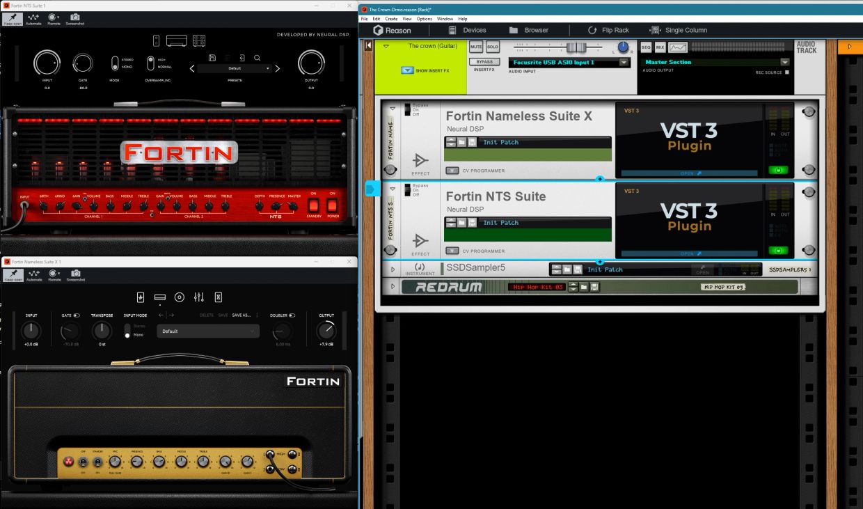The height and width of the screenshot is (509, 863).
Task: Click save preset floppy icon in NTS Suite
Action: point(212,58)
